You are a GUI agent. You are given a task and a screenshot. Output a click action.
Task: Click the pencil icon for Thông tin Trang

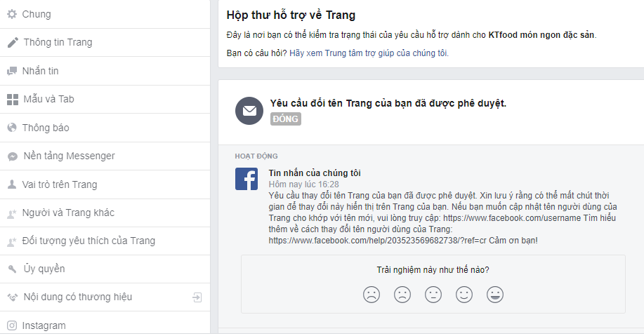click(x=13, y=42)
